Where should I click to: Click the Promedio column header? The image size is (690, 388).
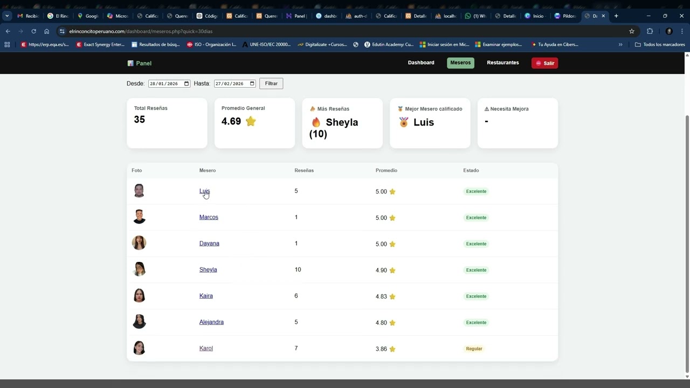387,170
